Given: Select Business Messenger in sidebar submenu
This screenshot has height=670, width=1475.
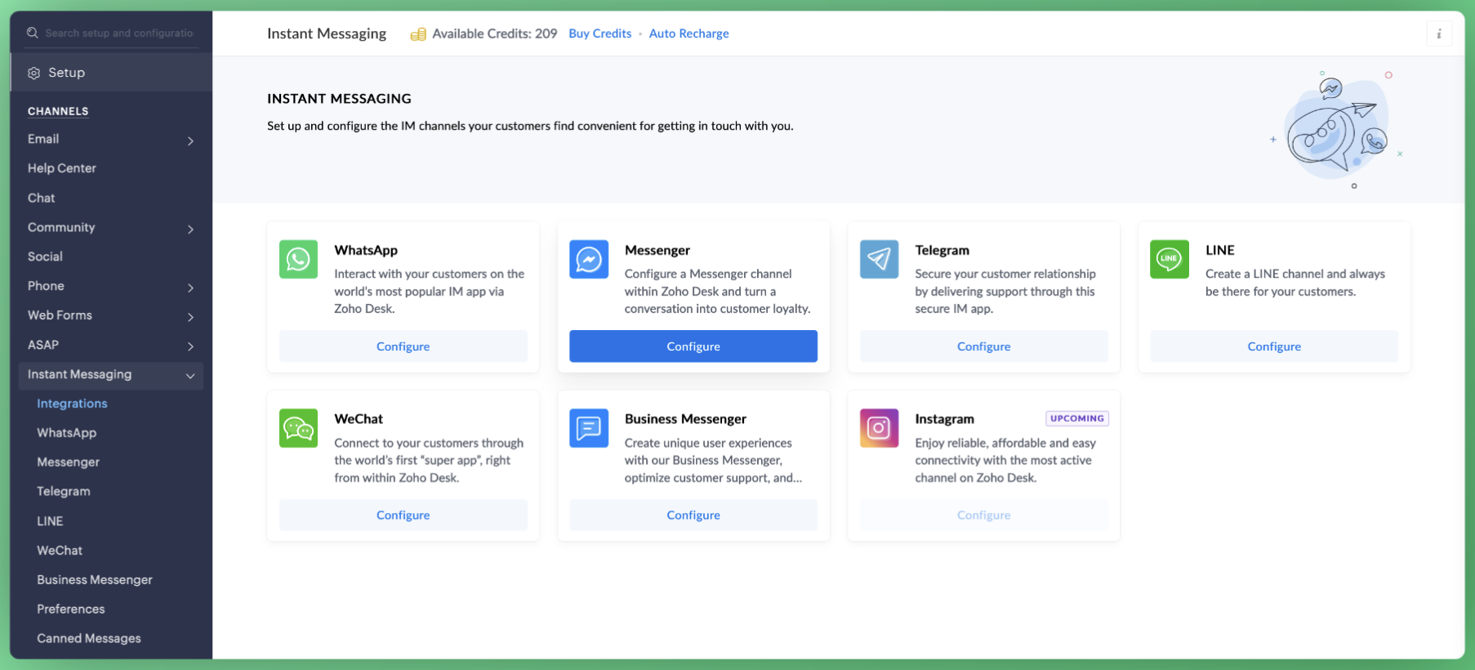Looking at the screenshot, I should (x=95, y=580).
